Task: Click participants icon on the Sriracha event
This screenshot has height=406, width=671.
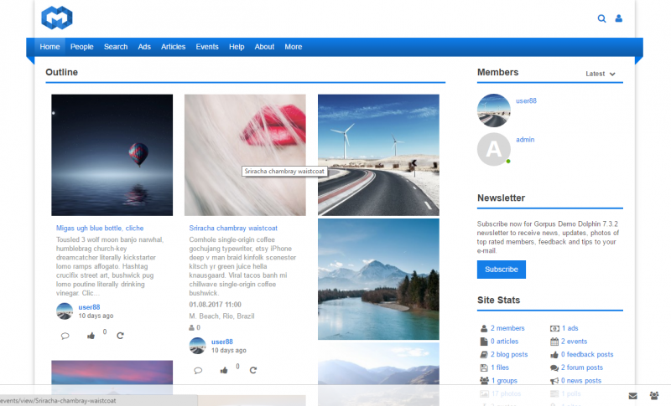Action: [192, 328]
